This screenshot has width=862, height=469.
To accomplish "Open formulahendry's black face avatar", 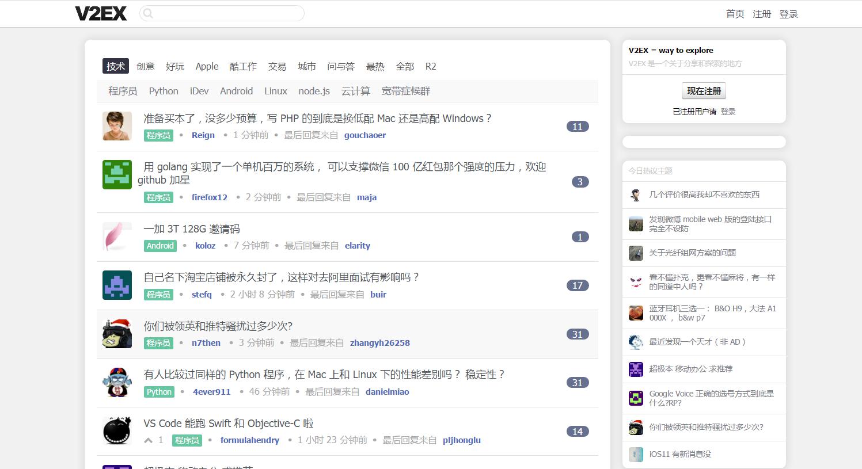I will (x=117, y=431).
